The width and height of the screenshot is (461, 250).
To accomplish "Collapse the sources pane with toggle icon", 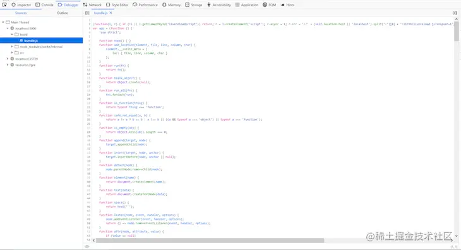I will pos(87,13).
